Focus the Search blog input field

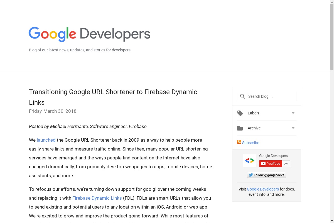267,96
